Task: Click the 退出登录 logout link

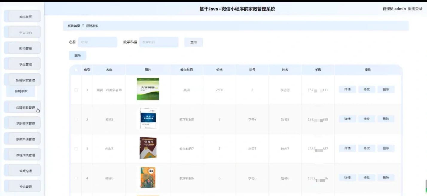Action: point(415,8)
